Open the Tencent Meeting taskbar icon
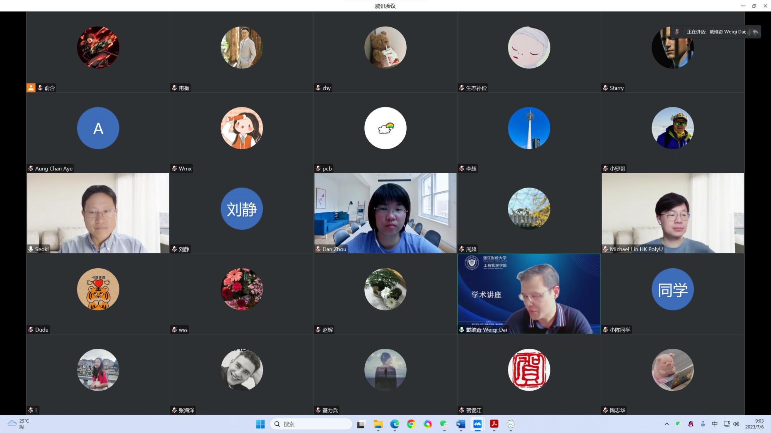Viewport: 771px width, 433px height. (477, 424)
